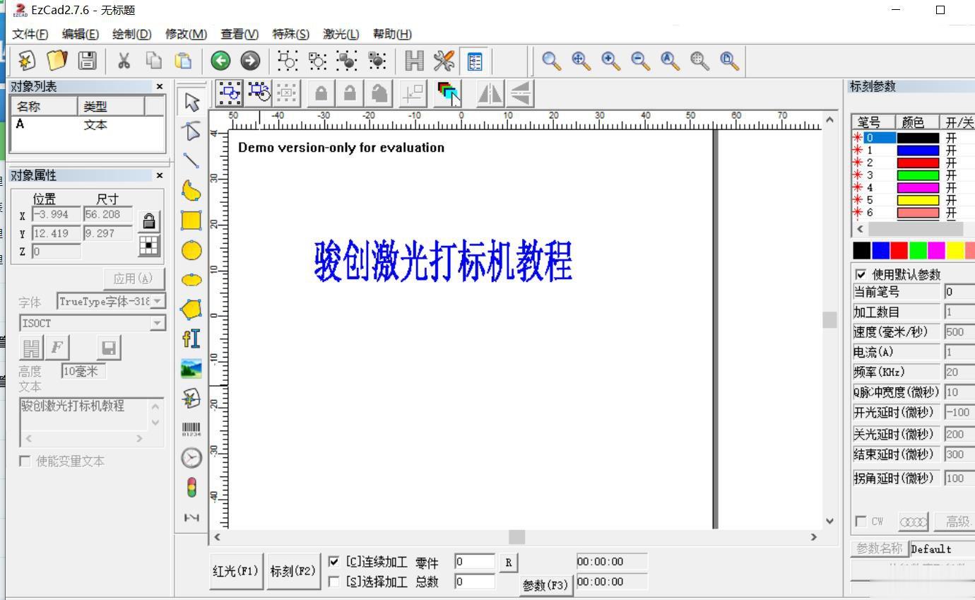Open the 修改(M) menu
Screen dimensions: 975x600
[x=186, y=34]
